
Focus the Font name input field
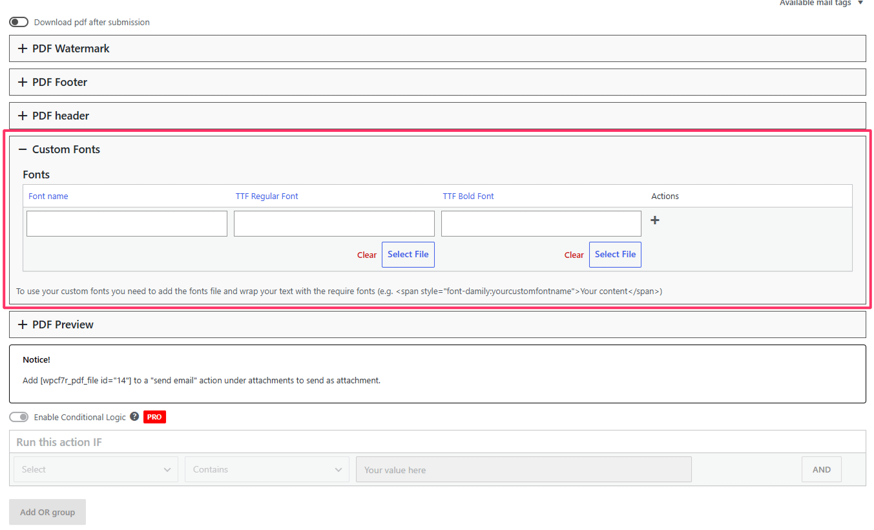127,224
